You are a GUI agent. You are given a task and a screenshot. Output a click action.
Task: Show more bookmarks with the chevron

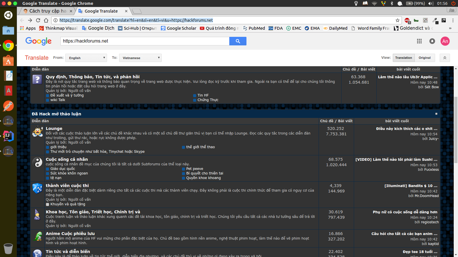coord(450,28)
